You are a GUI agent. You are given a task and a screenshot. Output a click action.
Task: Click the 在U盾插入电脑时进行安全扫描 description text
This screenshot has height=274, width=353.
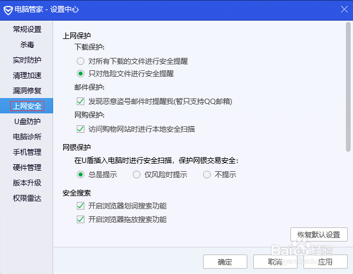coord(156,161)
